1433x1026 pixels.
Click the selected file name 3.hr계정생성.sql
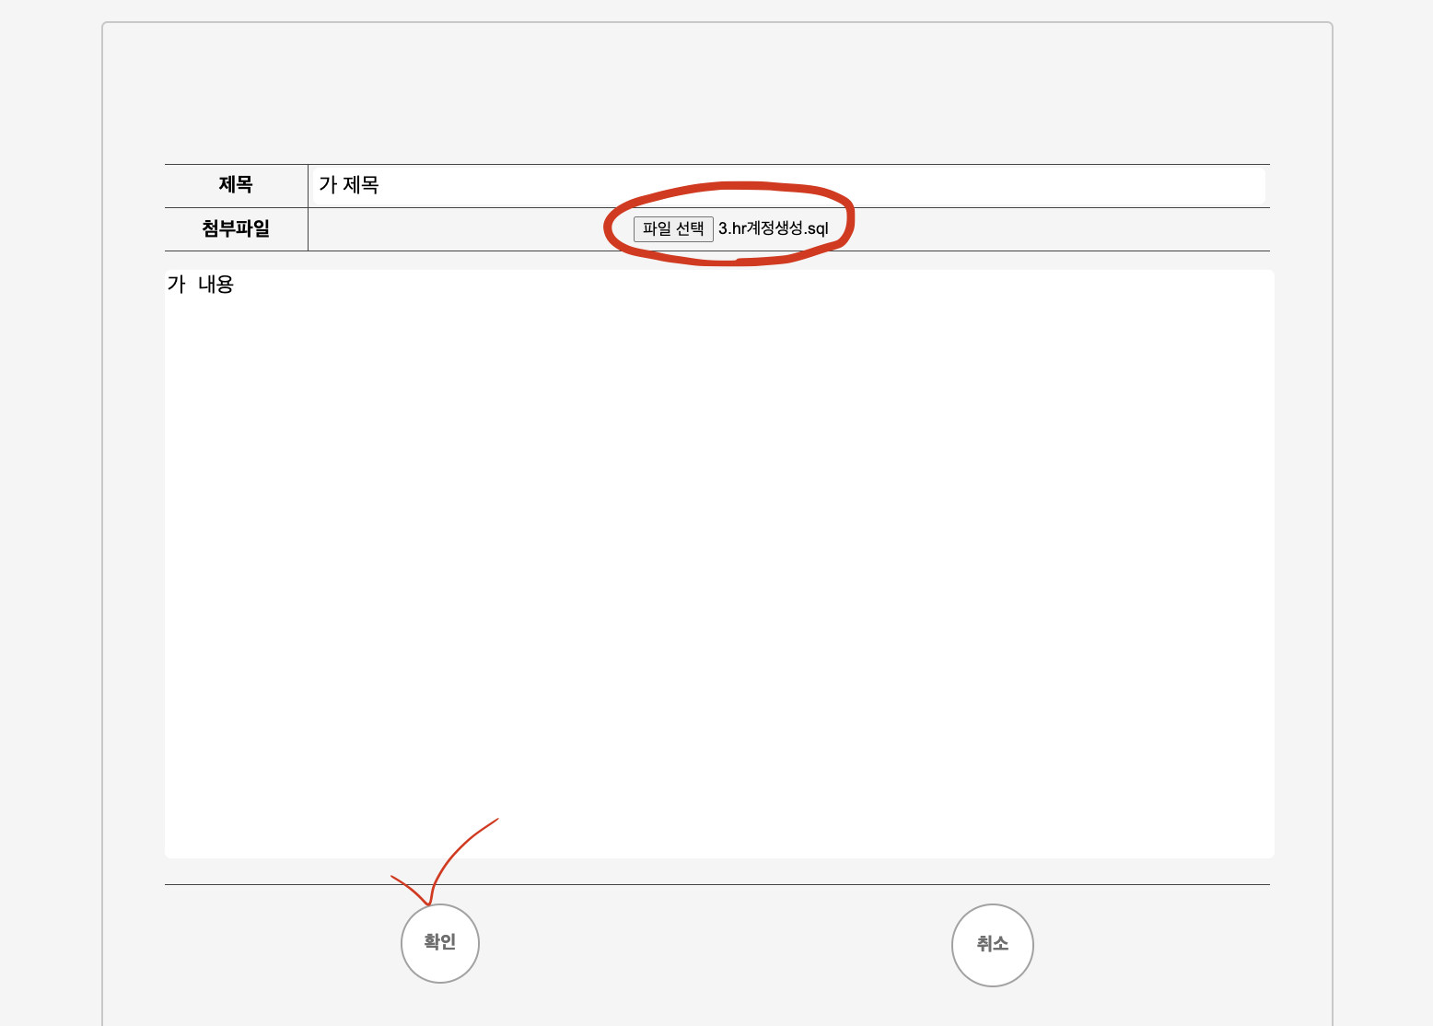(x=774, y=228)
